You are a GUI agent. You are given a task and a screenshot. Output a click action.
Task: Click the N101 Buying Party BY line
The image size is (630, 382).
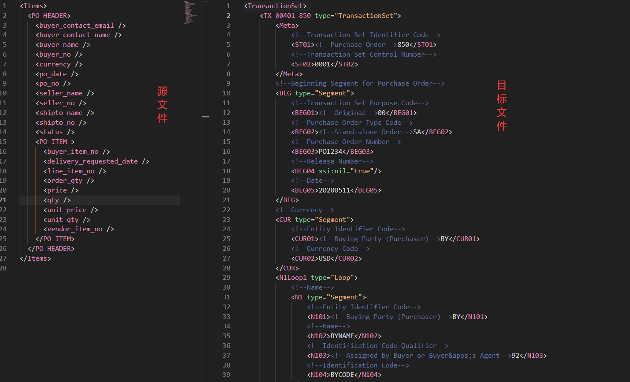click(x=397, y=317)
